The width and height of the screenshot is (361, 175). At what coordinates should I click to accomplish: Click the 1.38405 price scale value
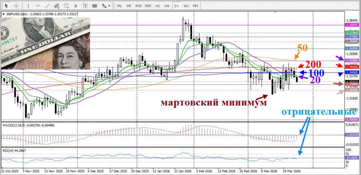(351, 20)
